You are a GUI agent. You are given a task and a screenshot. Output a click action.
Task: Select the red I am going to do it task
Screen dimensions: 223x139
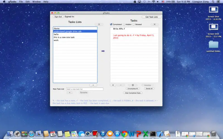(x=134, y=37)
